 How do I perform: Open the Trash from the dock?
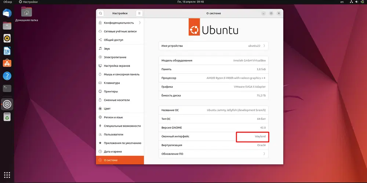click(x=7, y=117)
